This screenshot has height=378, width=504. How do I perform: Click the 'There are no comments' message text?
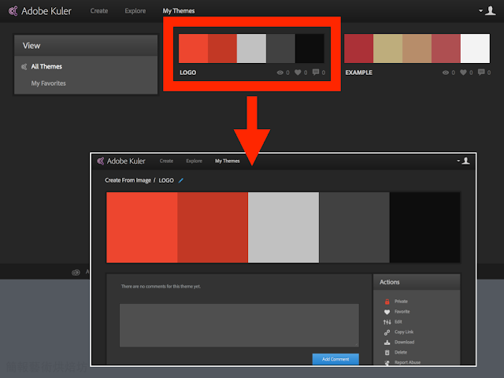coord(161,287)
